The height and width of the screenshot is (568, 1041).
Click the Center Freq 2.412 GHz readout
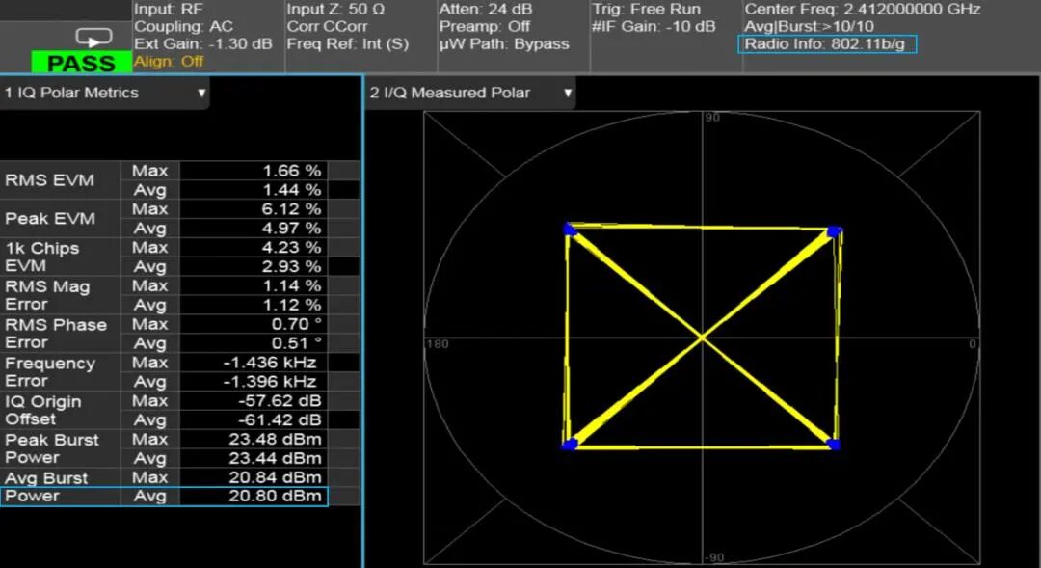point(862,10)
